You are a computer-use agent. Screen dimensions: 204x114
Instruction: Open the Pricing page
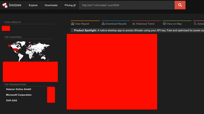coord(70,5)
